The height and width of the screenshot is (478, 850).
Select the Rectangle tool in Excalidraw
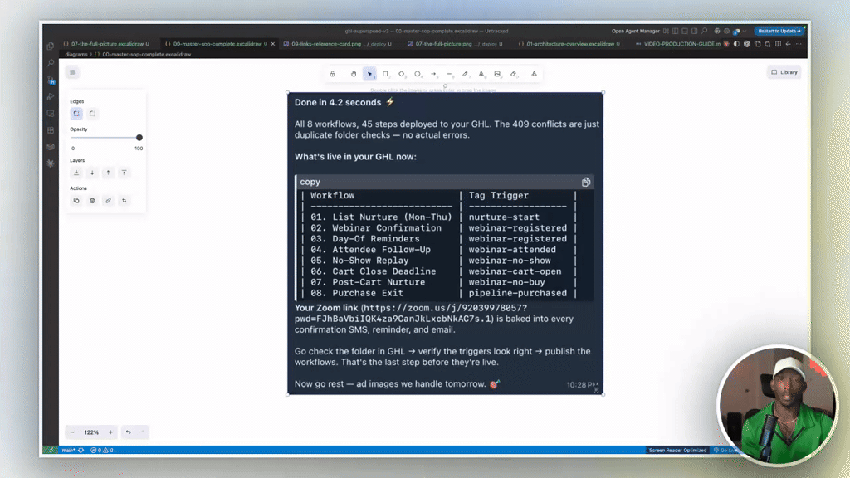(385, 74)
